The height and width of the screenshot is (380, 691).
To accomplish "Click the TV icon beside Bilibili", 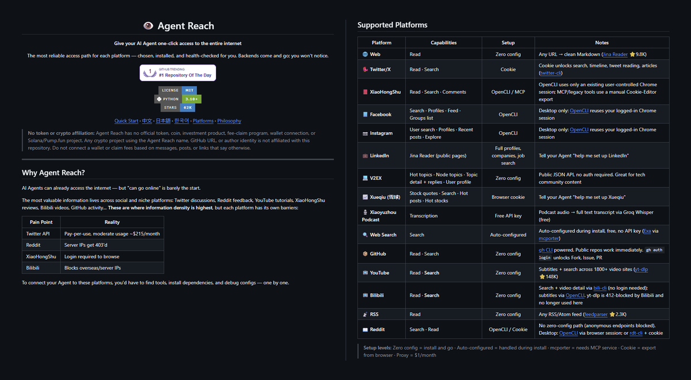I will (x=365, y=295).
